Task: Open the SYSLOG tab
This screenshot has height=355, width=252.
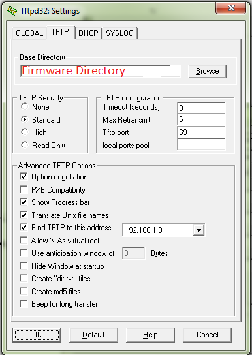Action: pos(119,33)
